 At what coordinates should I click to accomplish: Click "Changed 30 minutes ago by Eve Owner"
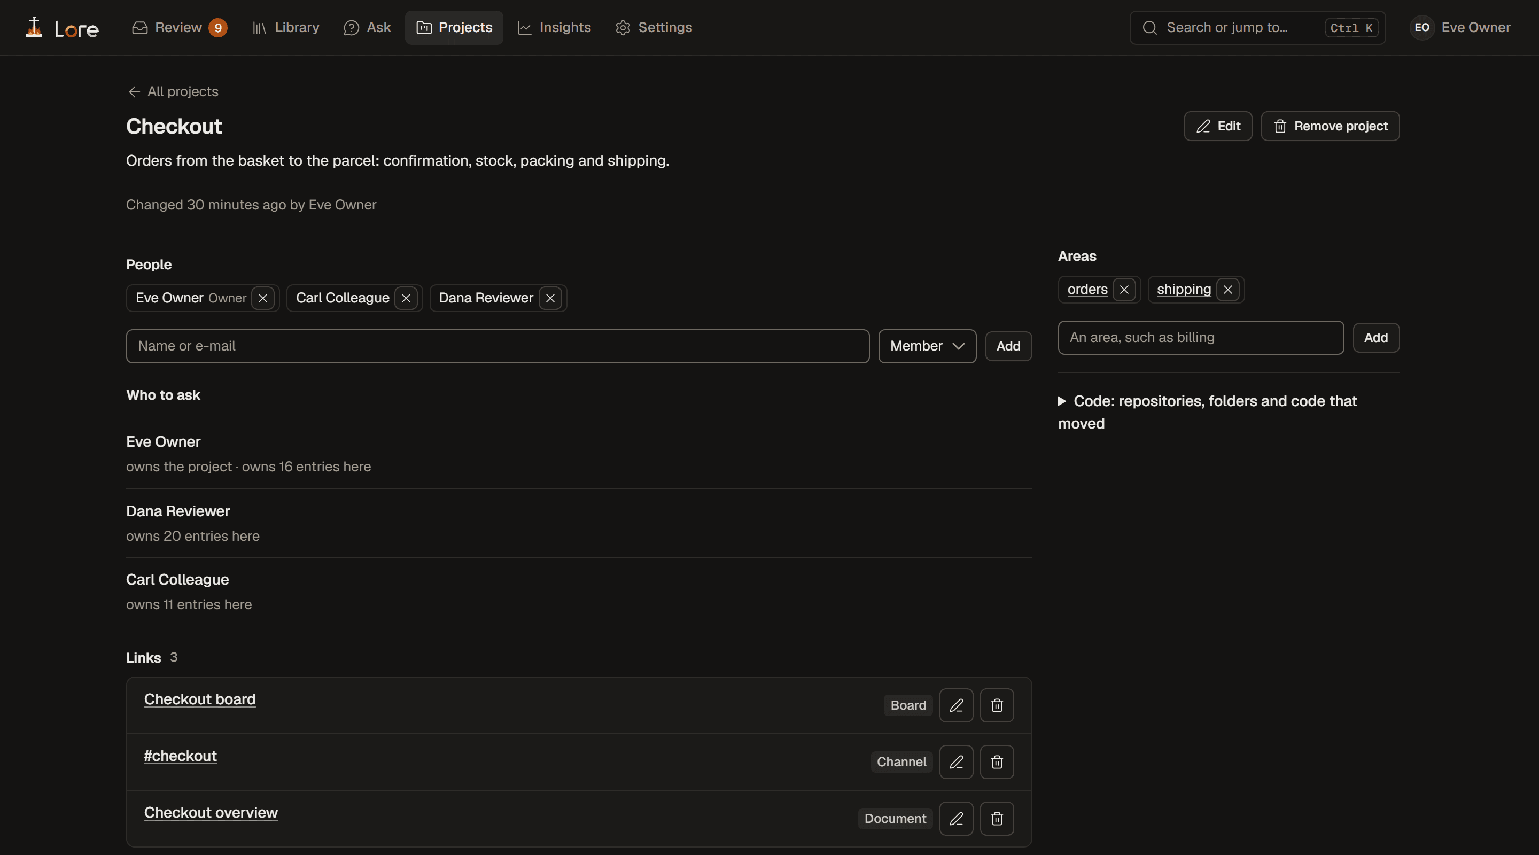coord(251,205)
